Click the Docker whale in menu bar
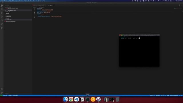This screenshot has width=183, height=103. point(132,1)
